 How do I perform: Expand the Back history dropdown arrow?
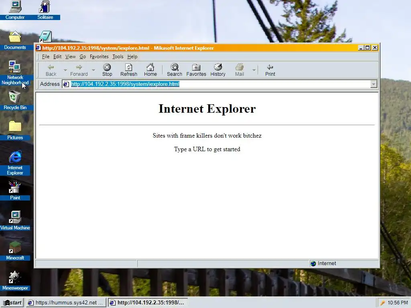[x=65, y=70]
